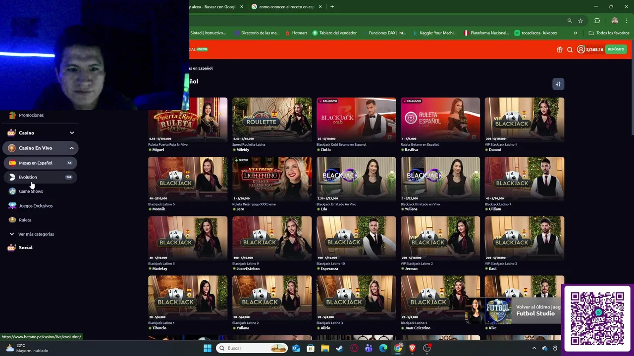The width and height of the screenshot is (634, 356).
Task: Click Casino En Vivo label in sidebar
Action: 35,148
